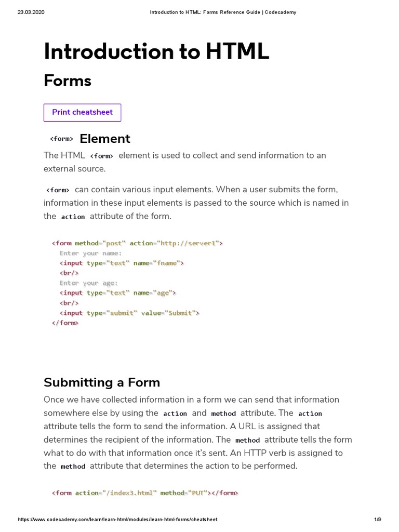Click the form method="post" opening code line

pos(137,243)
